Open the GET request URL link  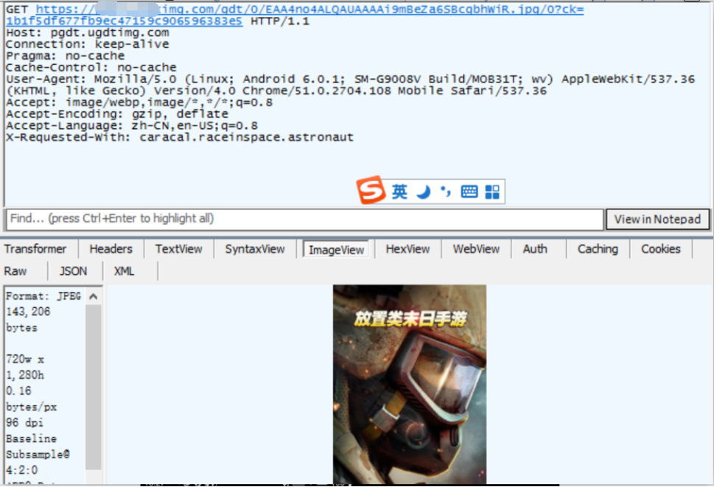click(295, 15)
